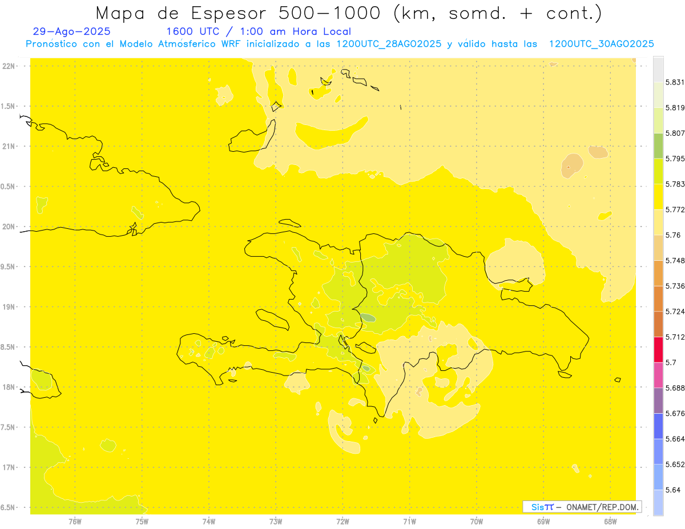Click the latitude label 6.5N
This screenshot has height=529, width=685.
click(x=8, y=508)
